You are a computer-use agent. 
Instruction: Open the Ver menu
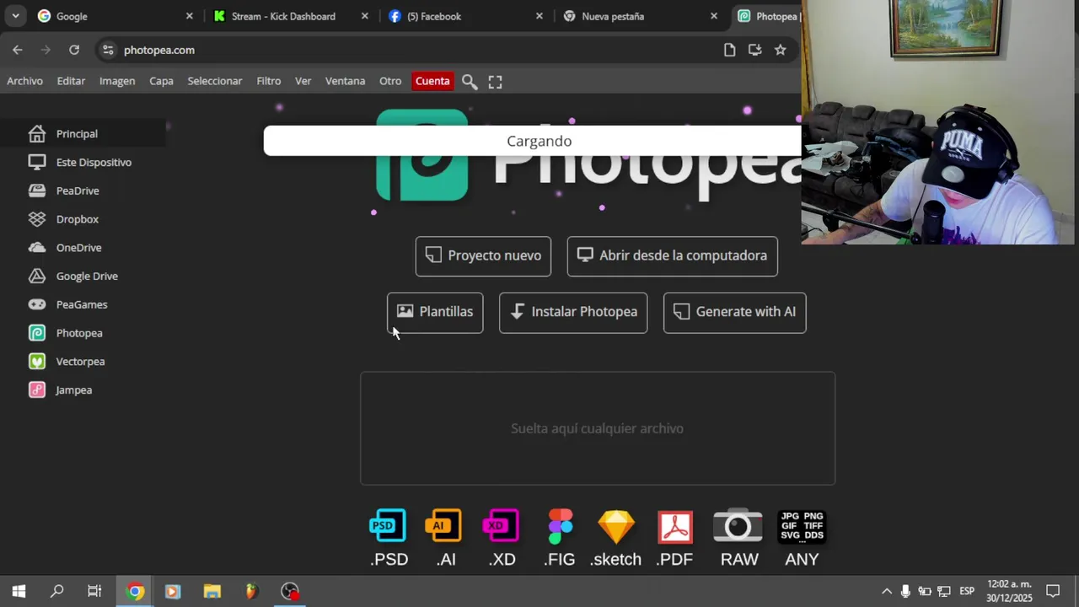point(303,81)
